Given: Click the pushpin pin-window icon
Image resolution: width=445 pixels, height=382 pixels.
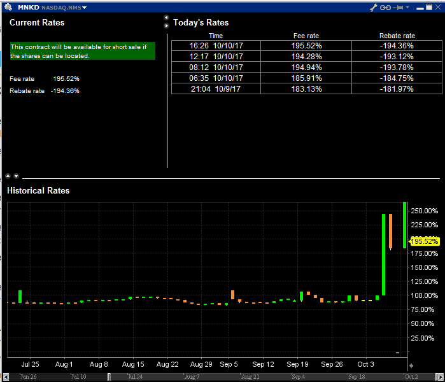Looking at the screenshot, I should pyautogui.click(x=399, y=8).
